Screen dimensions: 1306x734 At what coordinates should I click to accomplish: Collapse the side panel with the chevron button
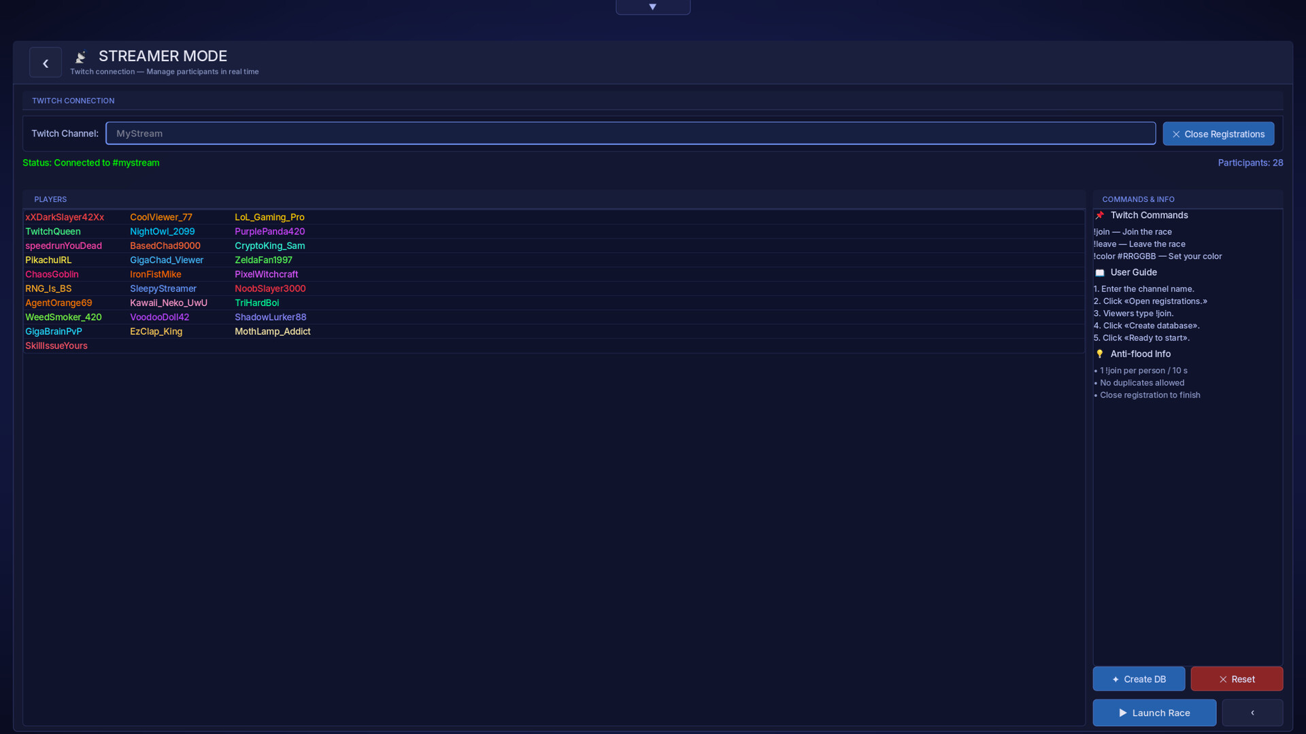[1252, 712]
